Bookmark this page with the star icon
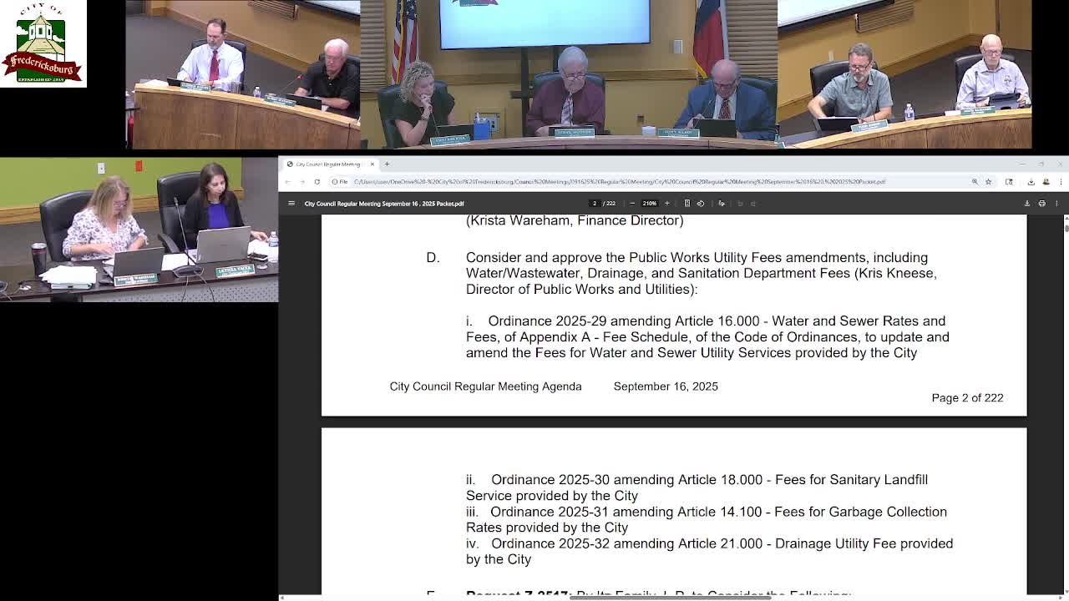The height and width of the screenshot is (601, 1069). [988, 182]
